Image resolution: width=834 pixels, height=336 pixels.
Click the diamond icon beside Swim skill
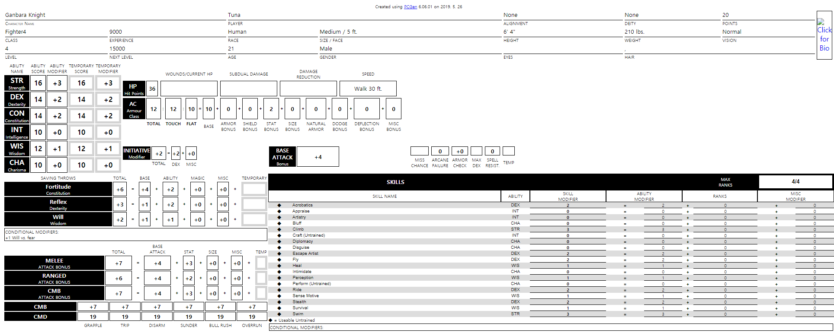[279, 314]
